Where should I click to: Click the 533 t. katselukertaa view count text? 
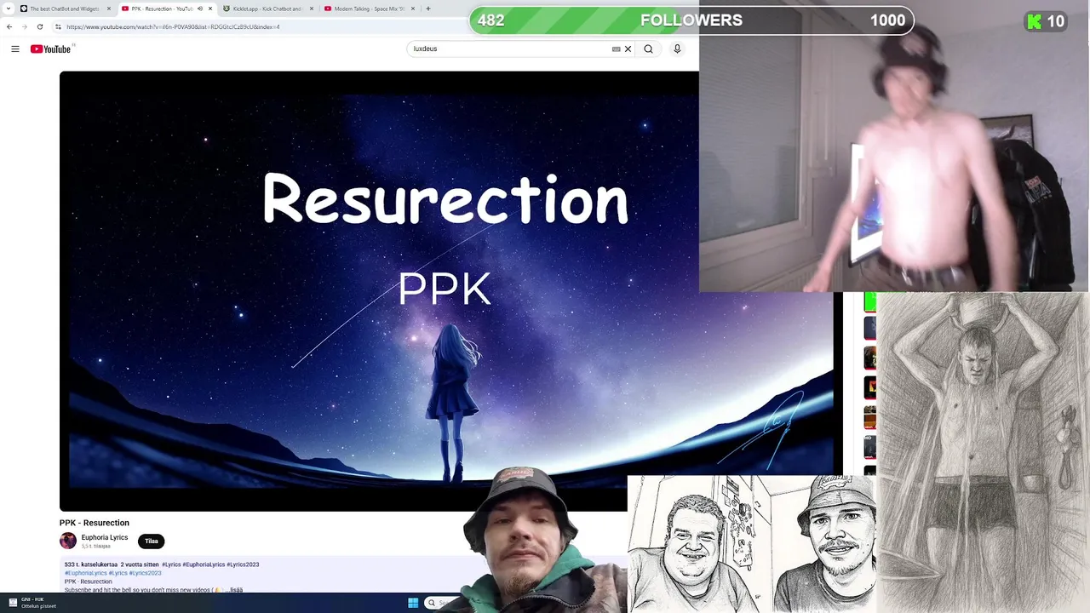click(91, 564)
